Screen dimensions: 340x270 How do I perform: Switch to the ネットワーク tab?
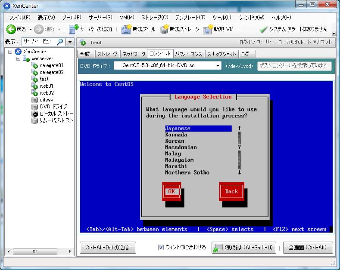[x=134, y=54]
